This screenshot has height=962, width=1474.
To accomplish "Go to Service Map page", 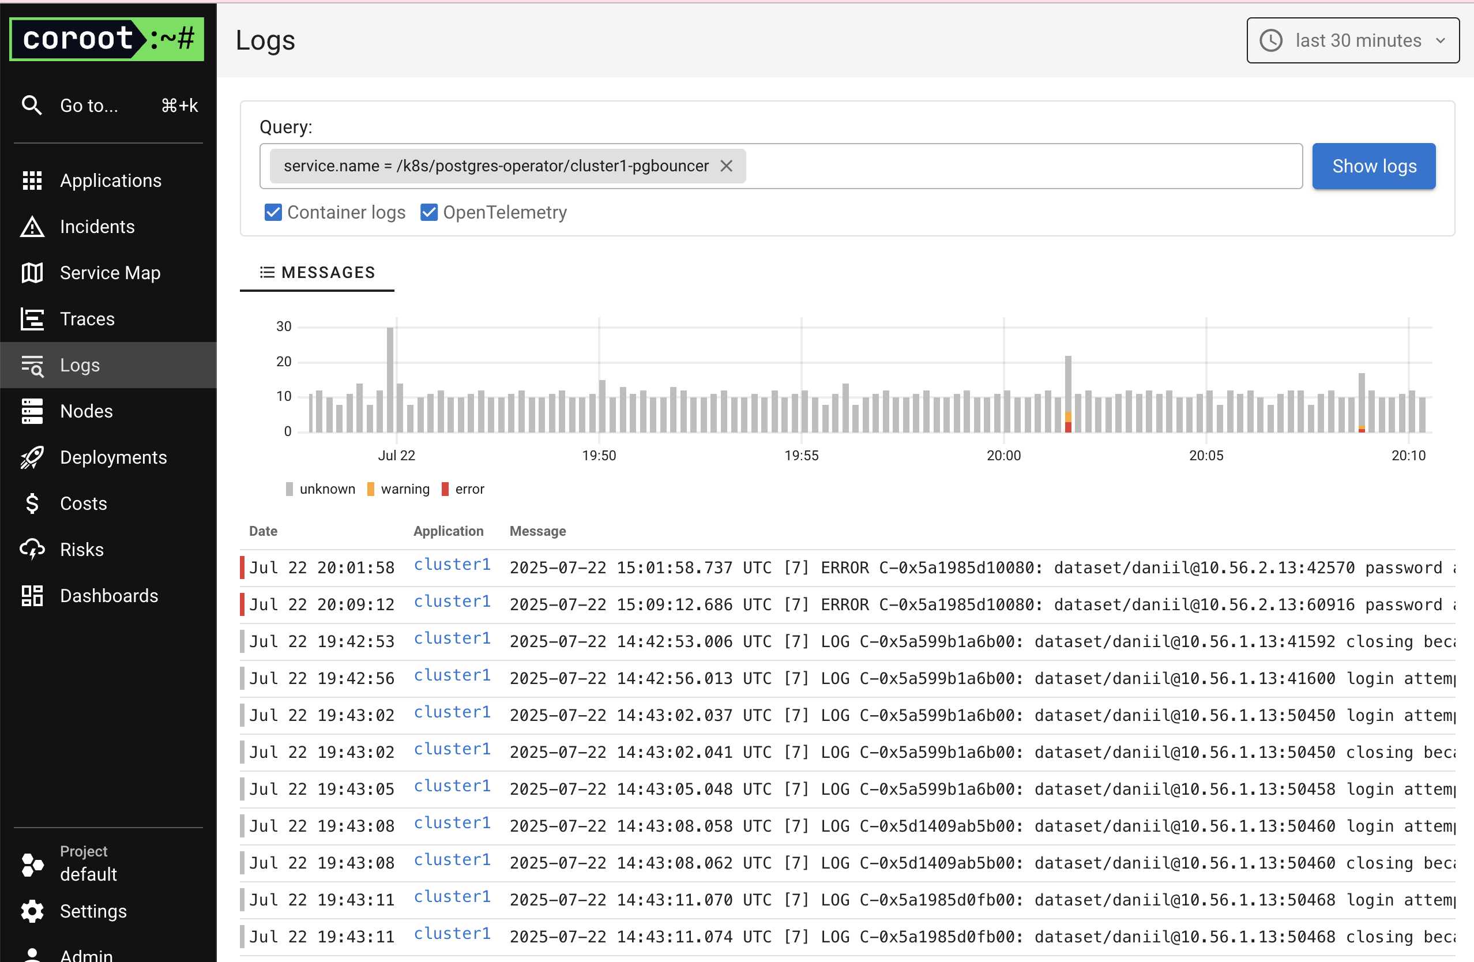I will point(108,273).
